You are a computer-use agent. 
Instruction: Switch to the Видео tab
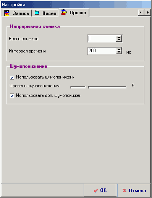(x=45, y=13)
